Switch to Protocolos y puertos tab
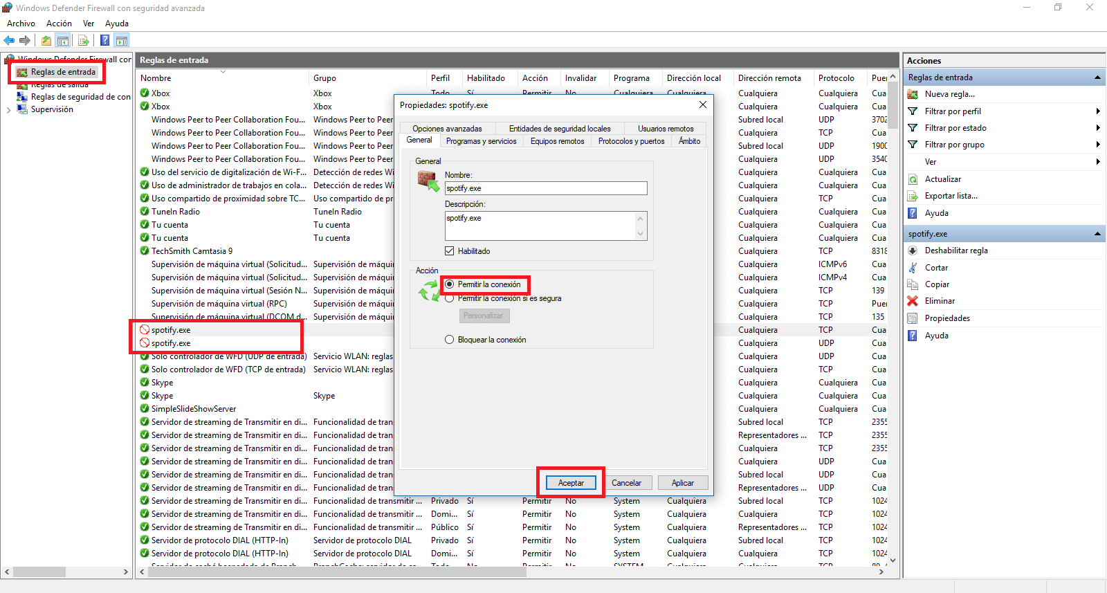The image size is (1107, 593). (631, 141)
